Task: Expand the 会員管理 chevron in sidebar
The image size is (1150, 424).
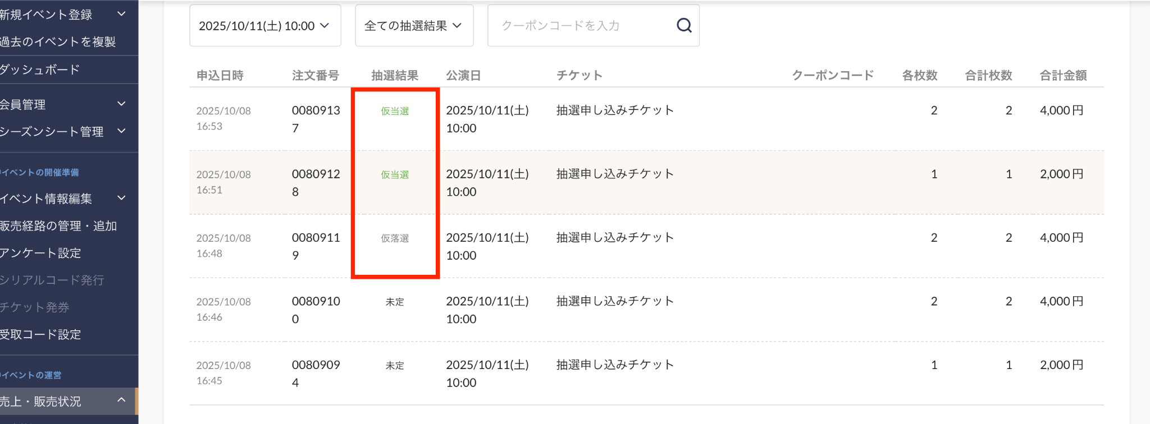Action: pyautogui.click(x=121, y=104)
